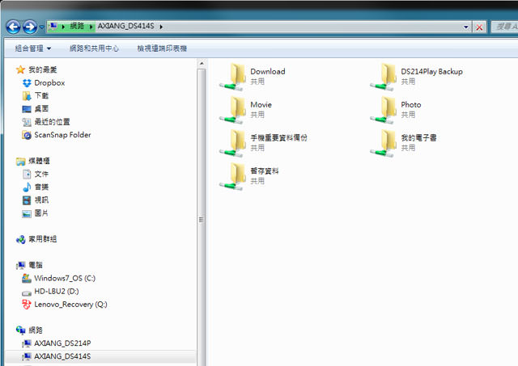Open the 下載 folder in favorites
The image size is (518, 366).
[41, 95]
